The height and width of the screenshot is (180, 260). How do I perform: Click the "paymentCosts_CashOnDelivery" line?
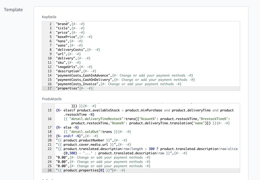tap(125, 80)
